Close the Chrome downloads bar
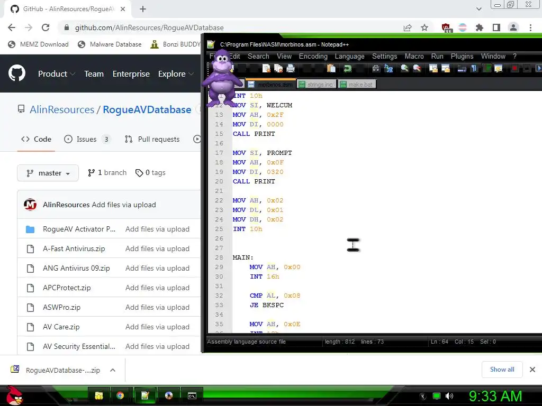The image size is (542, 406). [532, 370]
